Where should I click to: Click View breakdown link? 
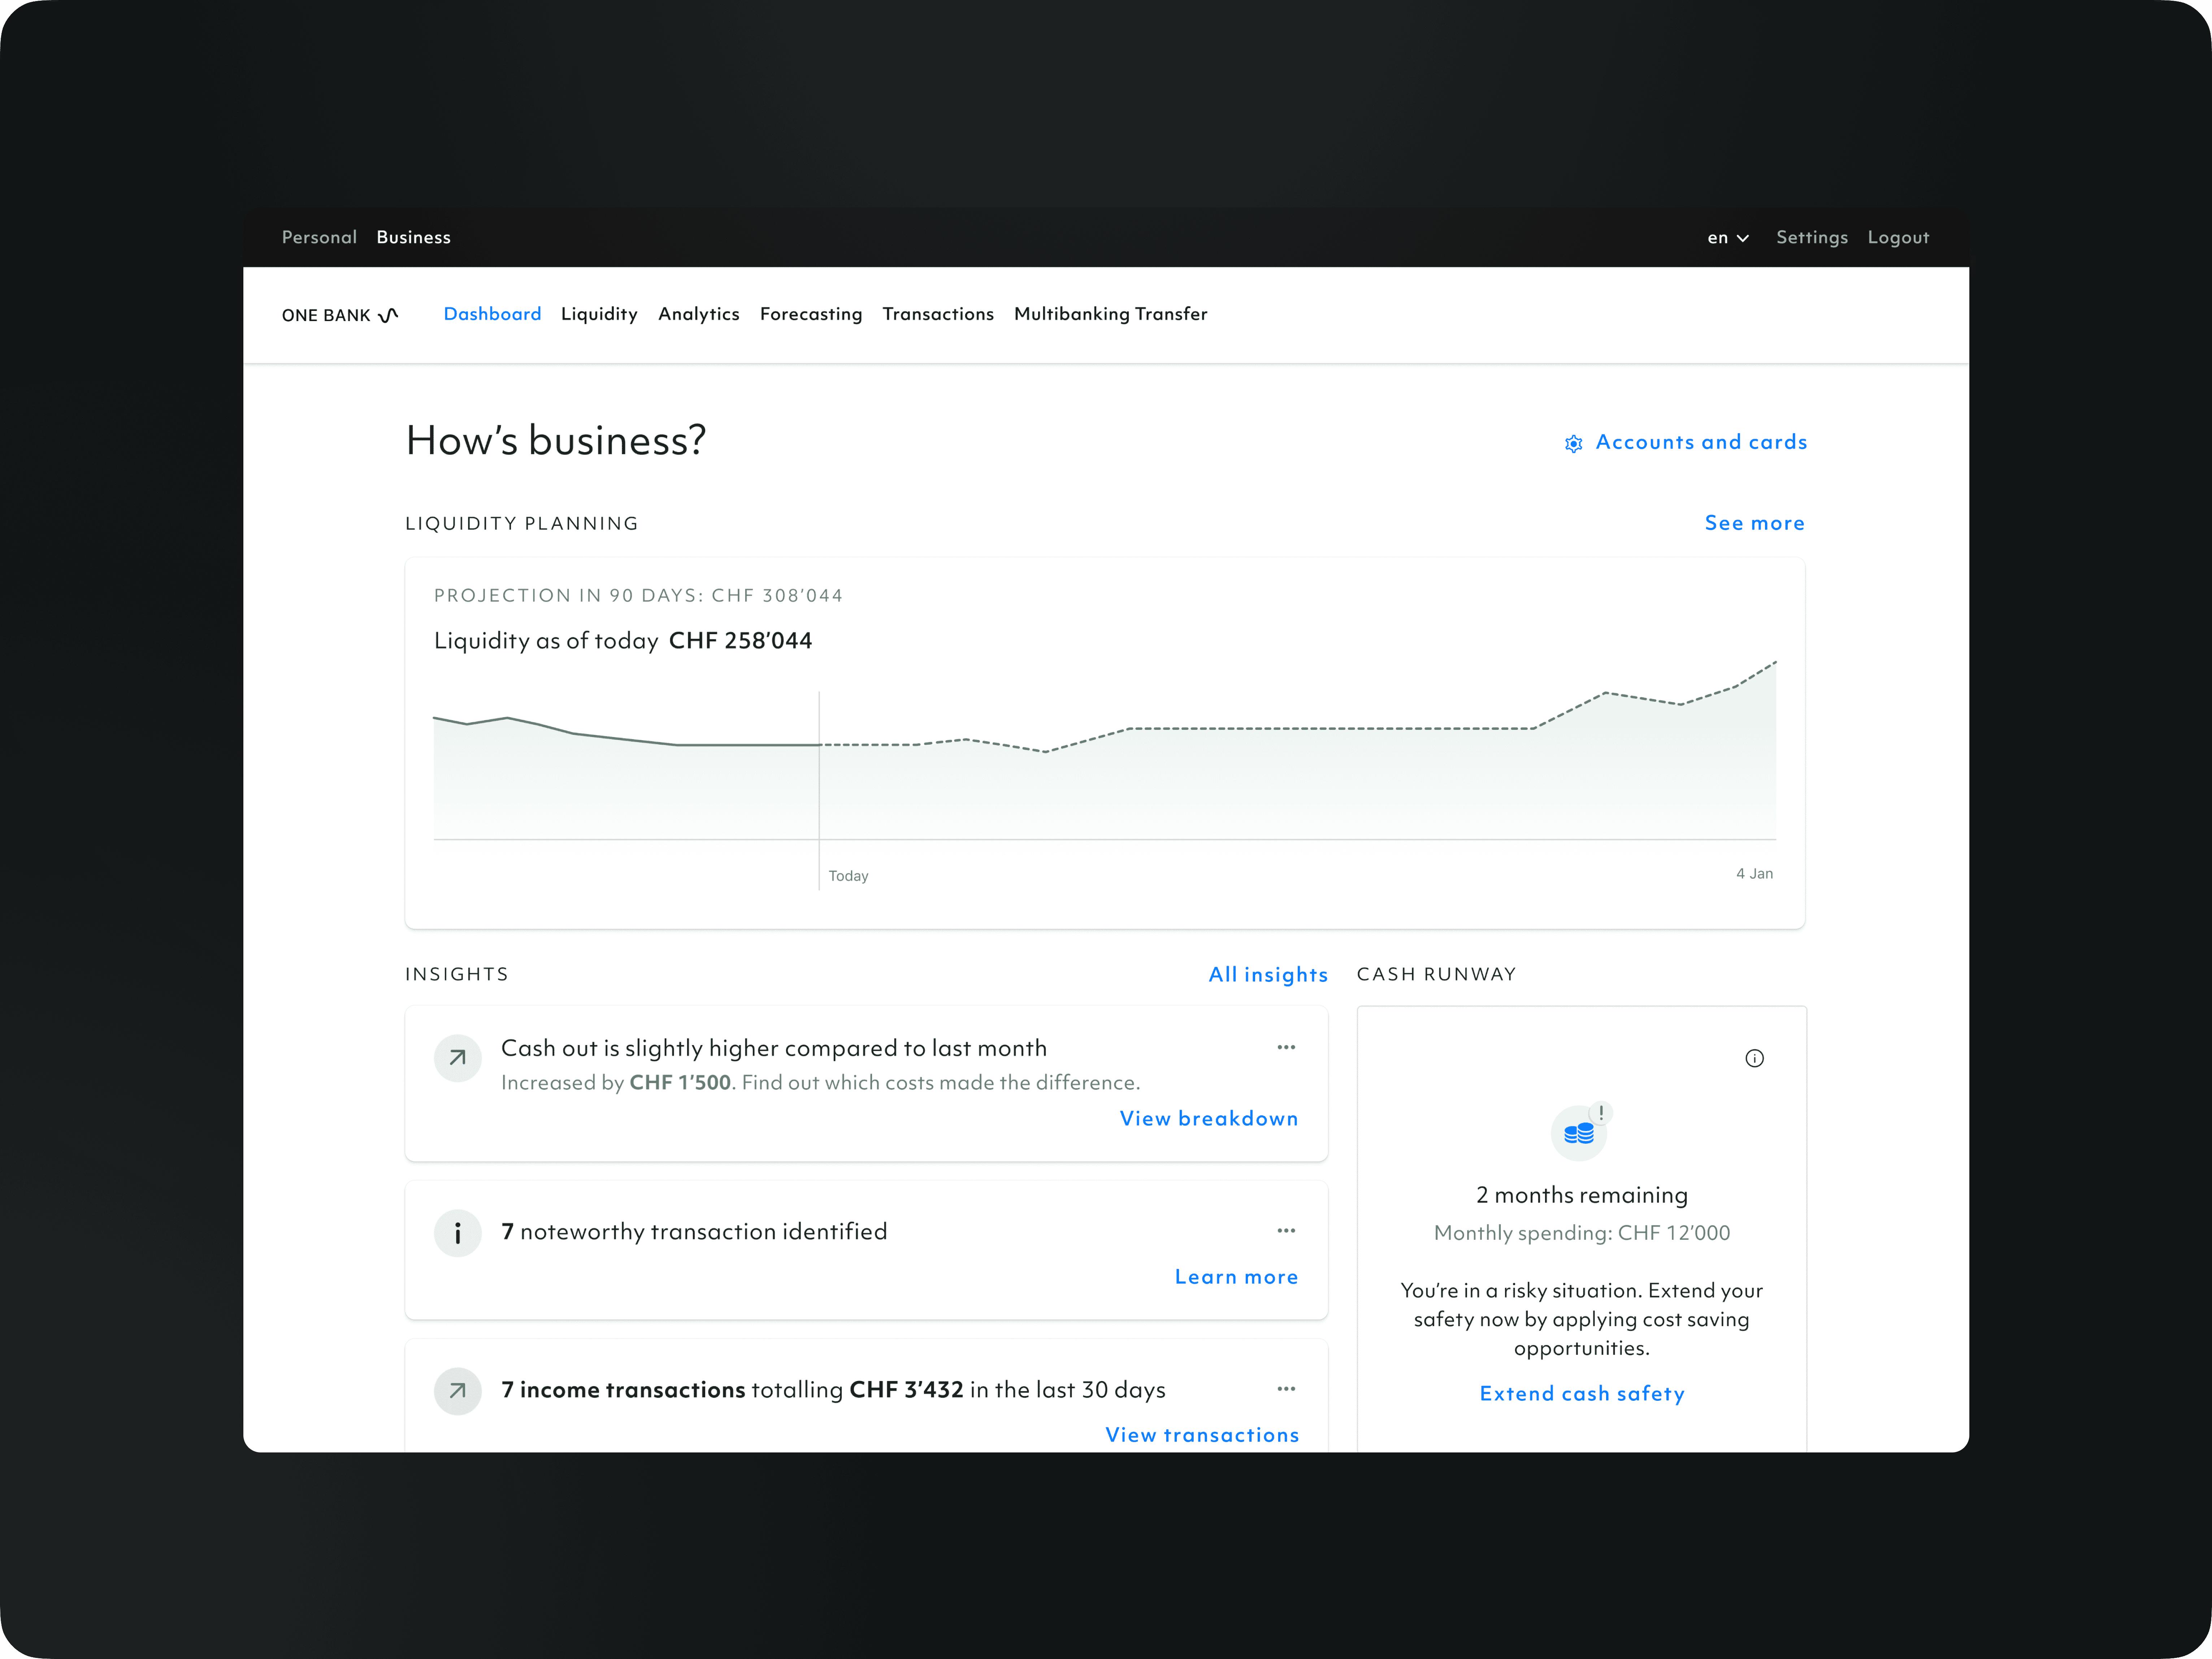[x=1209, y=1119]
